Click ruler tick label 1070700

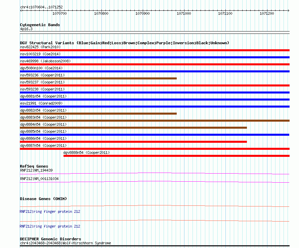pyautogui.click(x=59, y=13)
